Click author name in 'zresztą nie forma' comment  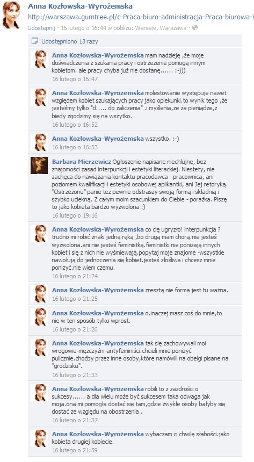point(98,290)
